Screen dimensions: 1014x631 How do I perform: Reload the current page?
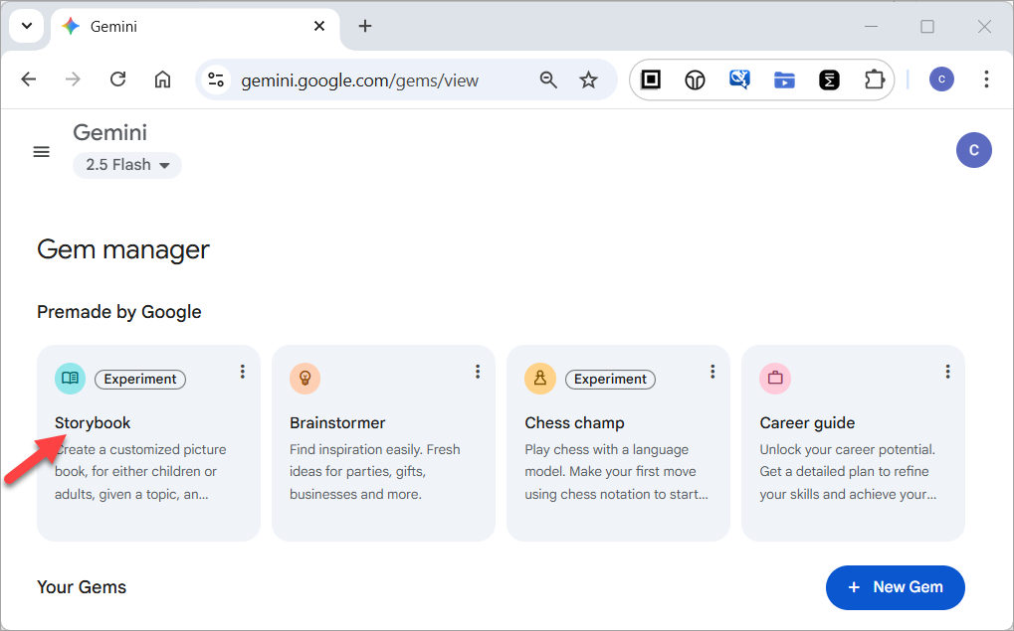[117, 79]
